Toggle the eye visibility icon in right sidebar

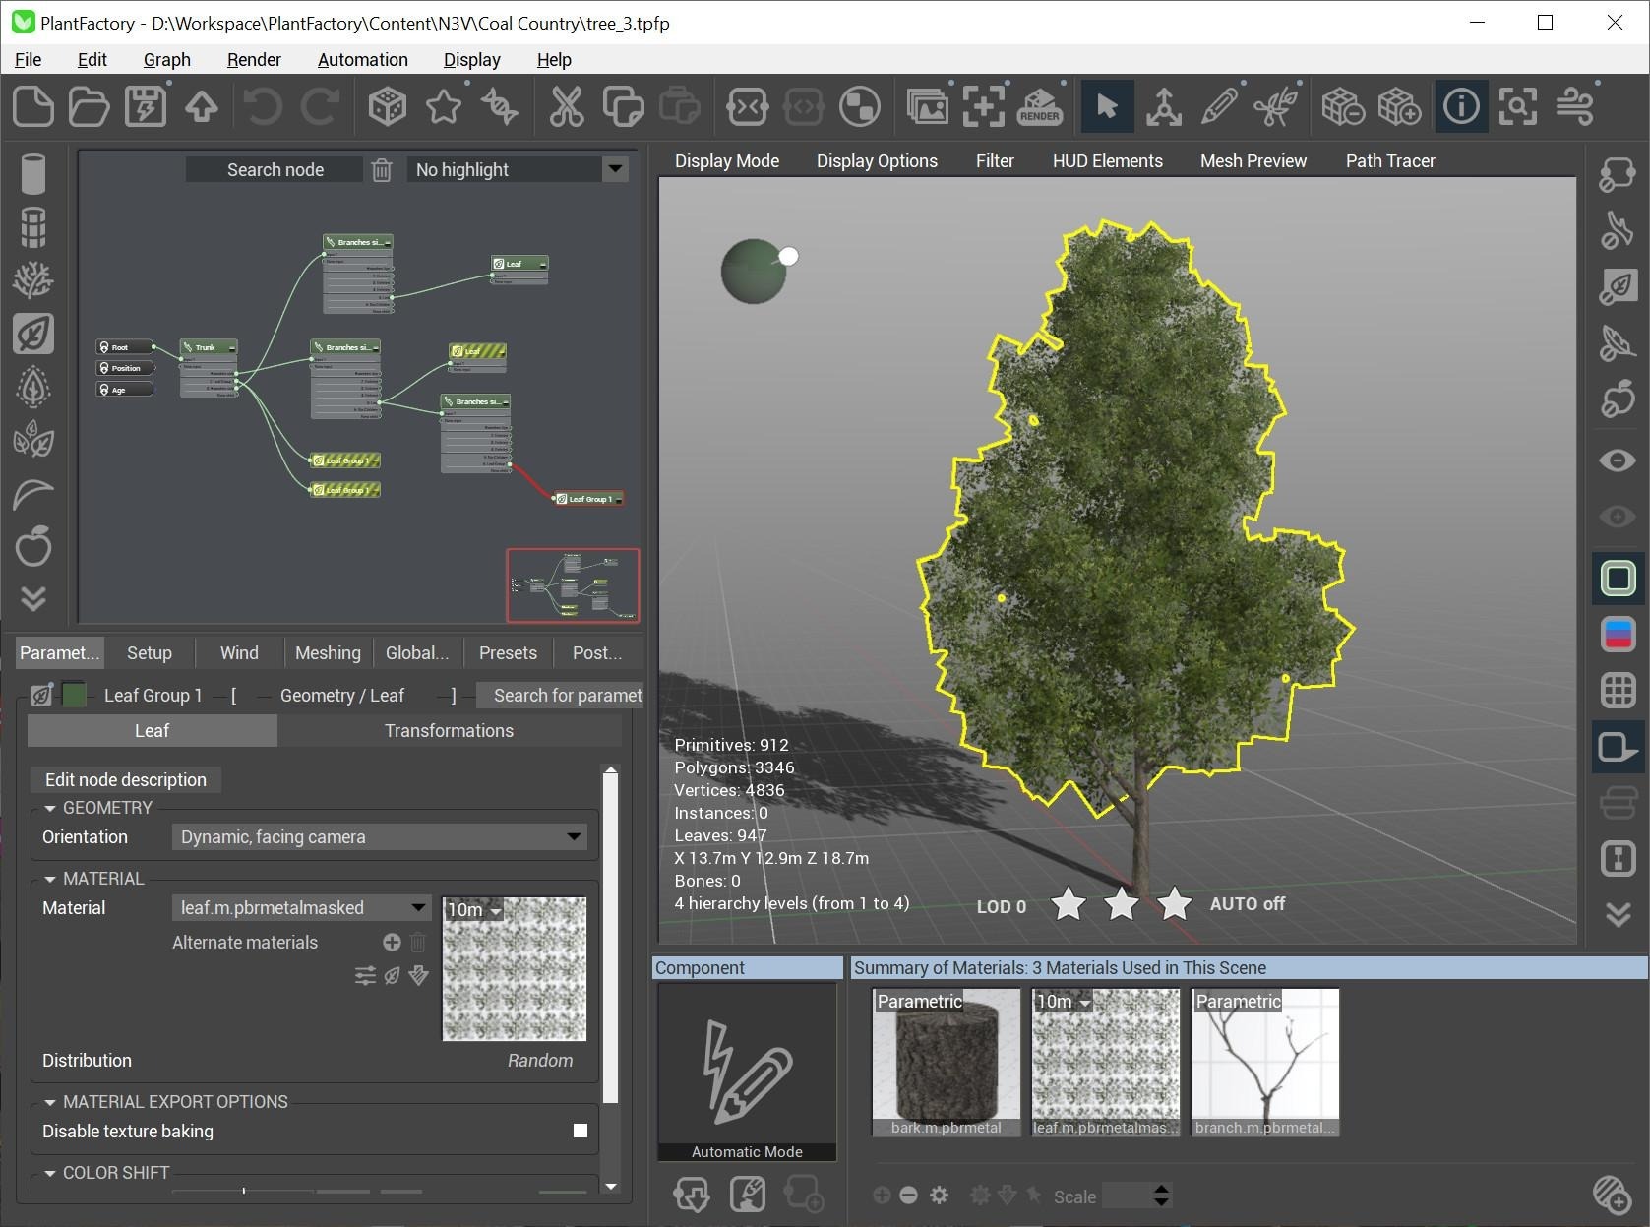pos(1619,460)
